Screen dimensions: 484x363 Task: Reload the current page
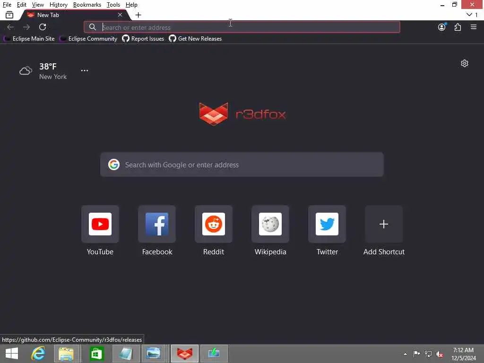tap(43, 27)
